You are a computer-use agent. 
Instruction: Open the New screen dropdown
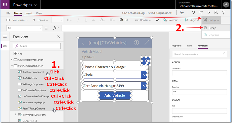tap(17, 20)
